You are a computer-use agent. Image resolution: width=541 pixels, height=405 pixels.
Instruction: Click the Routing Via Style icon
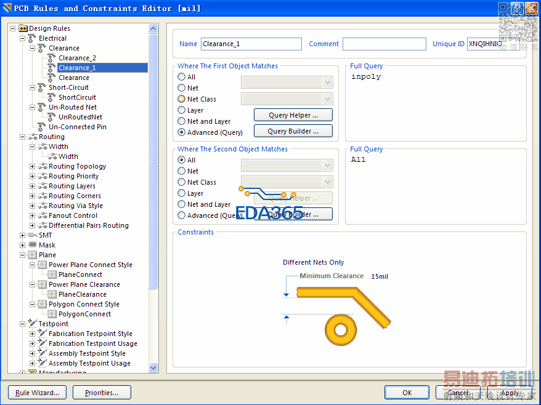[x=43, y=206]
